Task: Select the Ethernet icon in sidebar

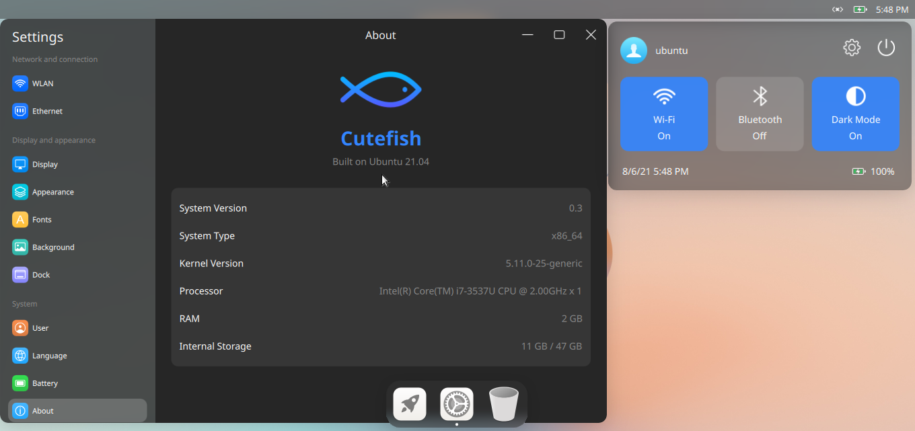Action: (20, 111)
